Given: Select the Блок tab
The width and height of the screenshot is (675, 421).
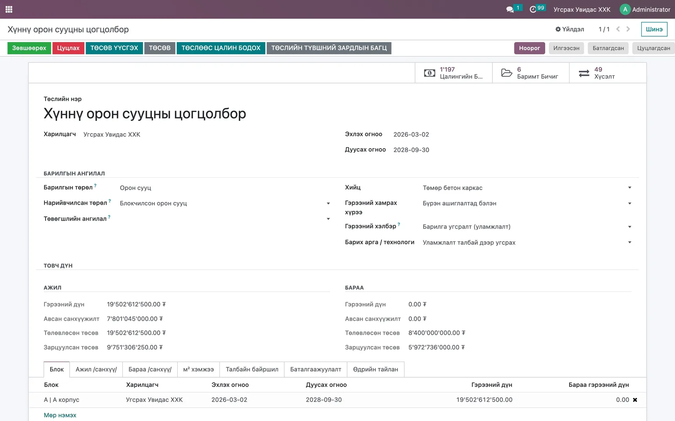Looking at the screenshot, I should pos(57,369).
